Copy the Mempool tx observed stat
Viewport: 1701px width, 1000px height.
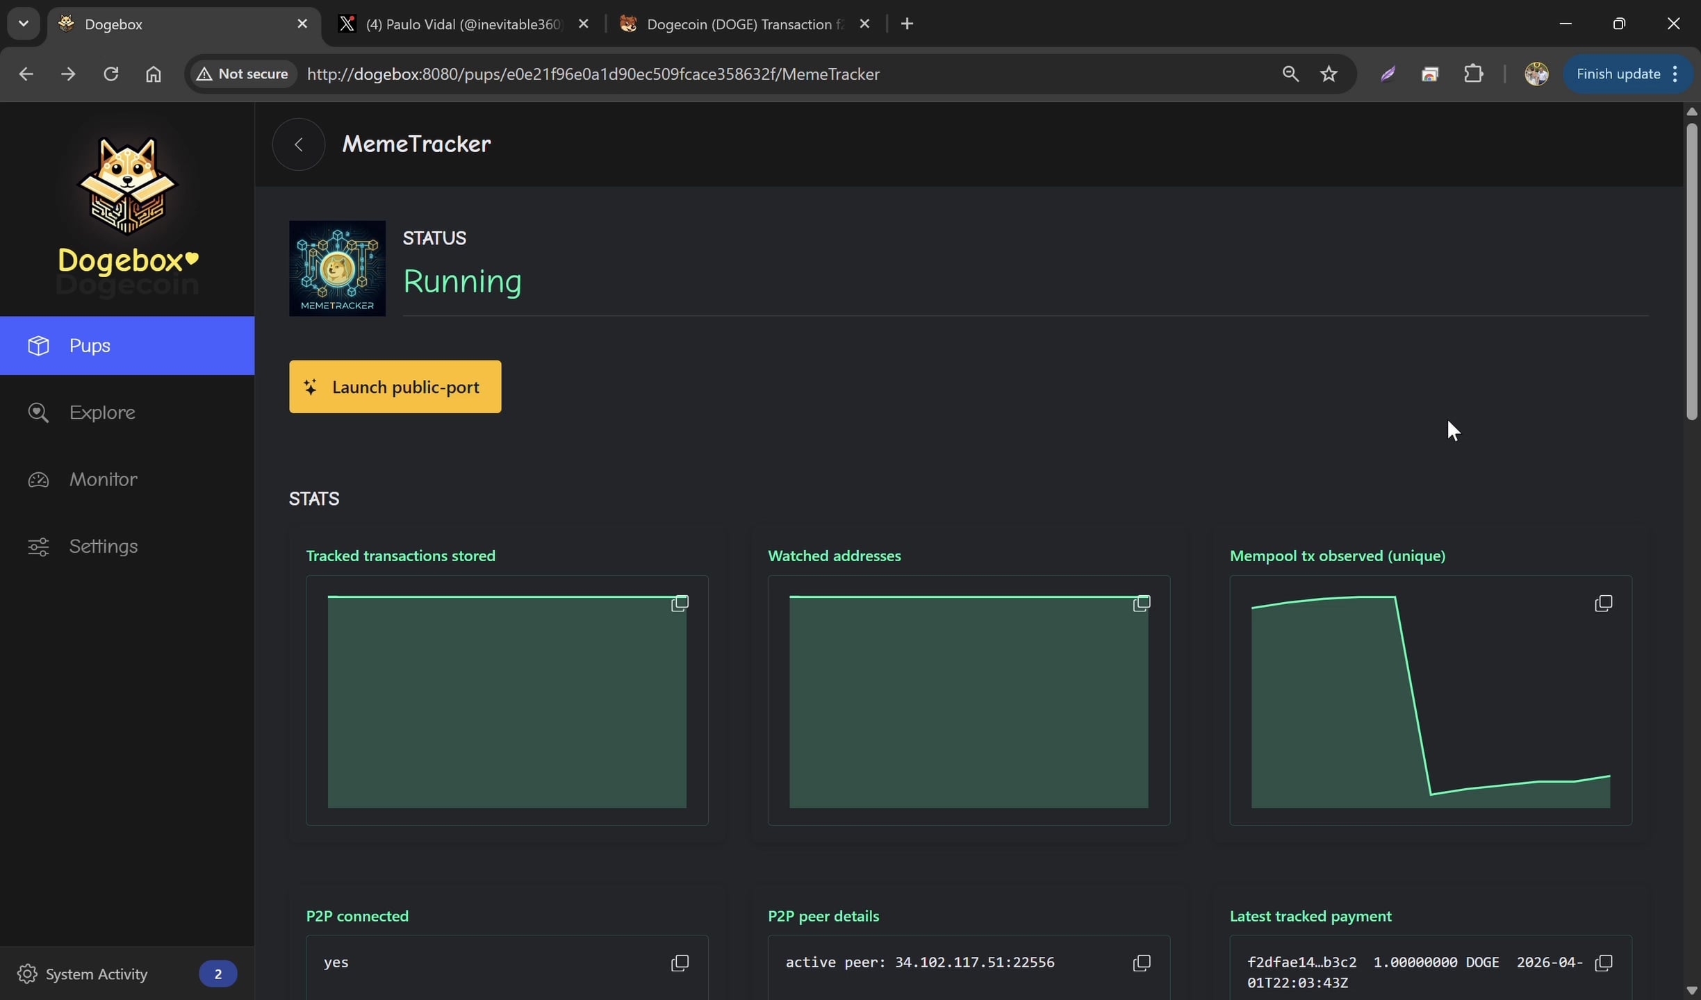pos(1603,603)
